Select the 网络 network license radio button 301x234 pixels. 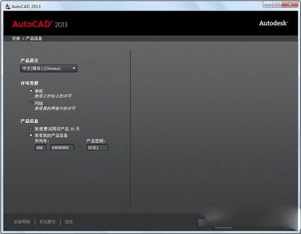click(31, 103)
